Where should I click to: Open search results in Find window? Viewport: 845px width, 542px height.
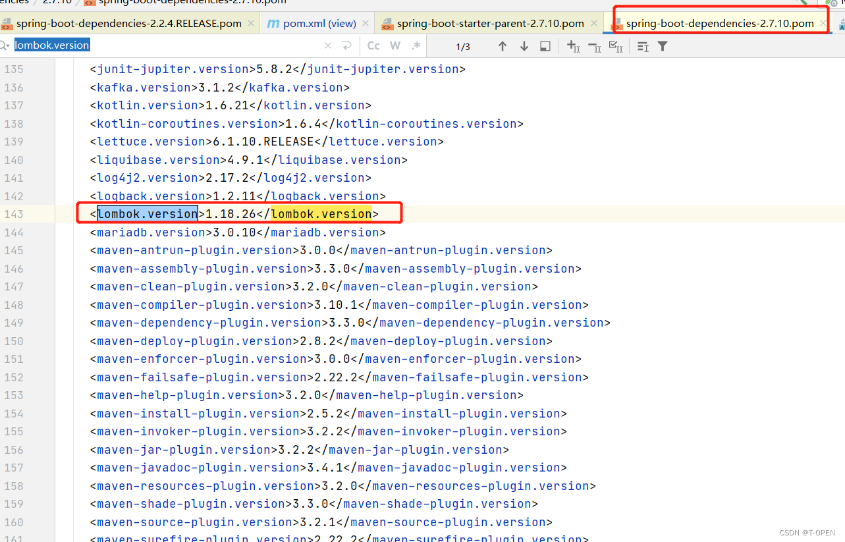point(545,46)
